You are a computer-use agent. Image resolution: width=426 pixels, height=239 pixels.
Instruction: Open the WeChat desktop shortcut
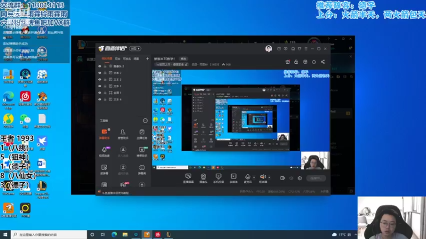click(25, 121)
